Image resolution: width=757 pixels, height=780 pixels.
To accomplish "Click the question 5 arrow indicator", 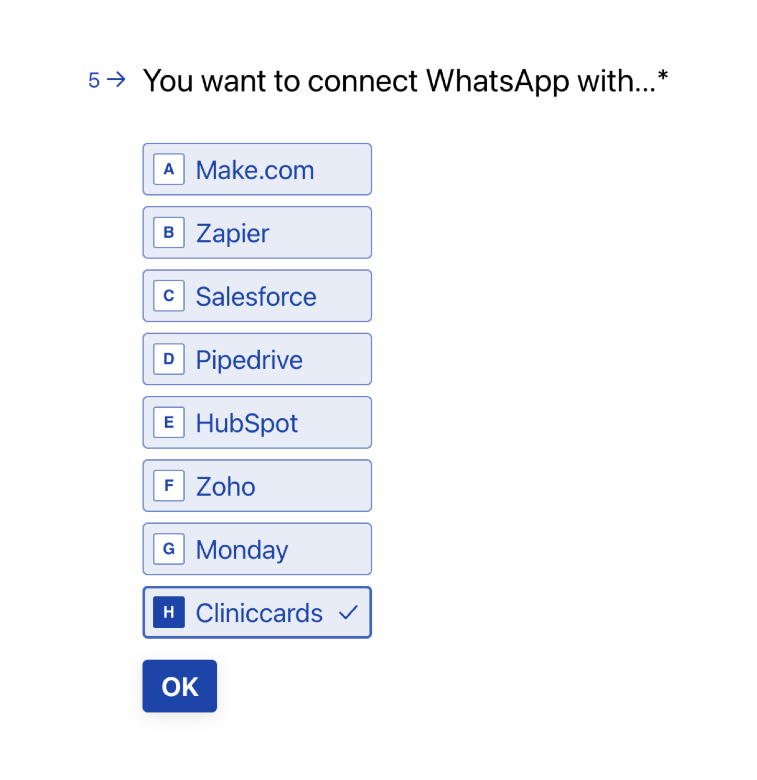I will [116, 80].
